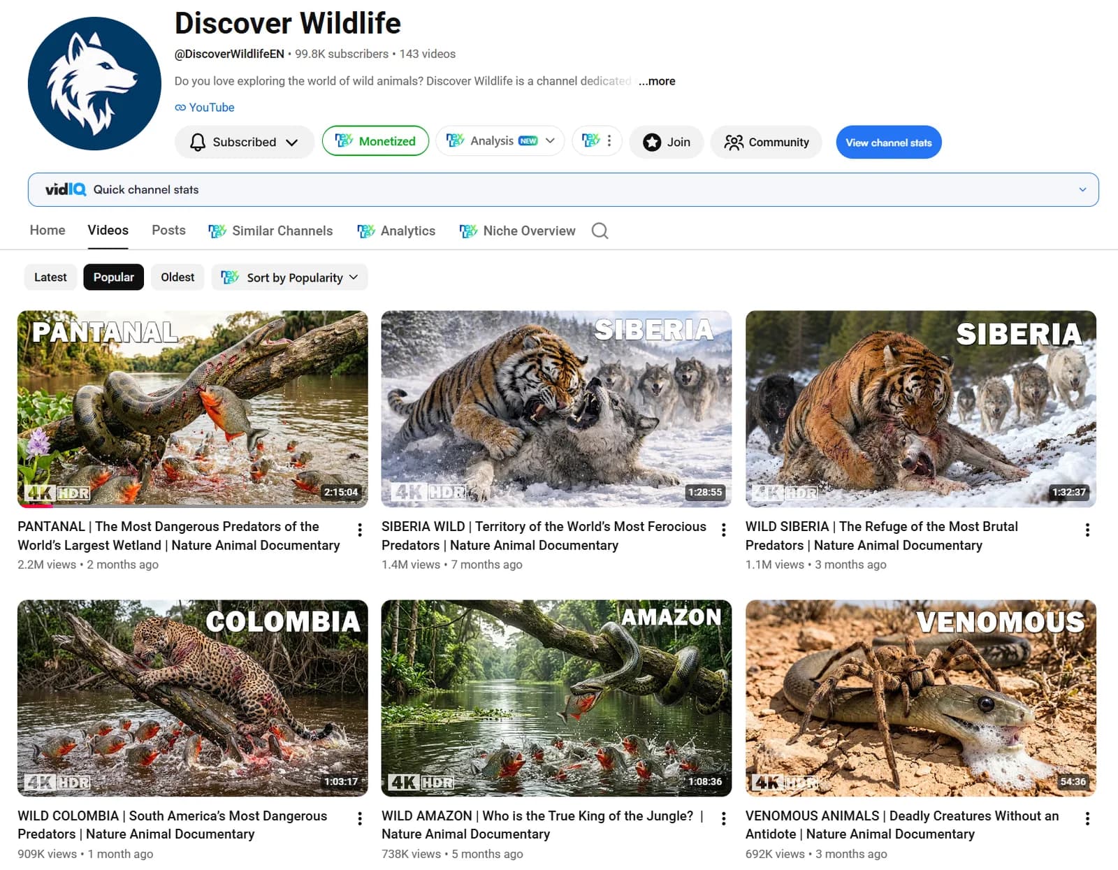Open the COLOMBIA jaguar thumbnail
1118x870 pixels.
[193, 698]
